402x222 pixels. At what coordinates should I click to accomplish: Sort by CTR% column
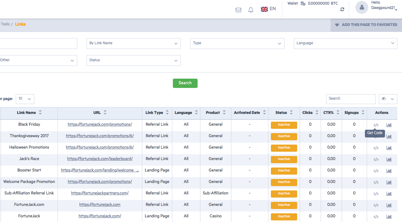pos(338,113)
